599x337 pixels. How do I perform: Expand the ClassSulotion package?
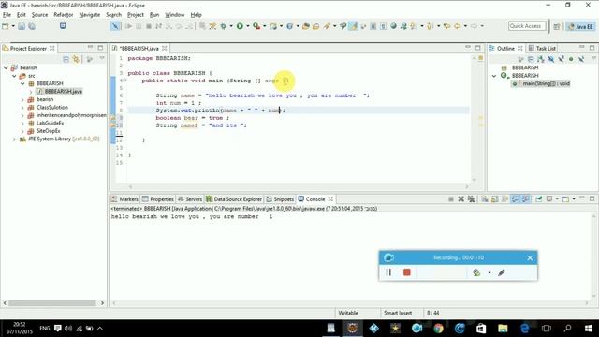pyautogui.click(x=22, y=108)
